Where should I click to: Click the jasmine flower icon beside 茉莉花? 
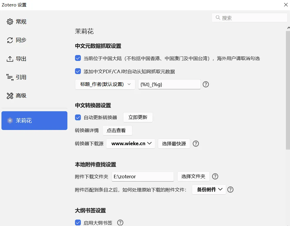click(x=10, y=121)
